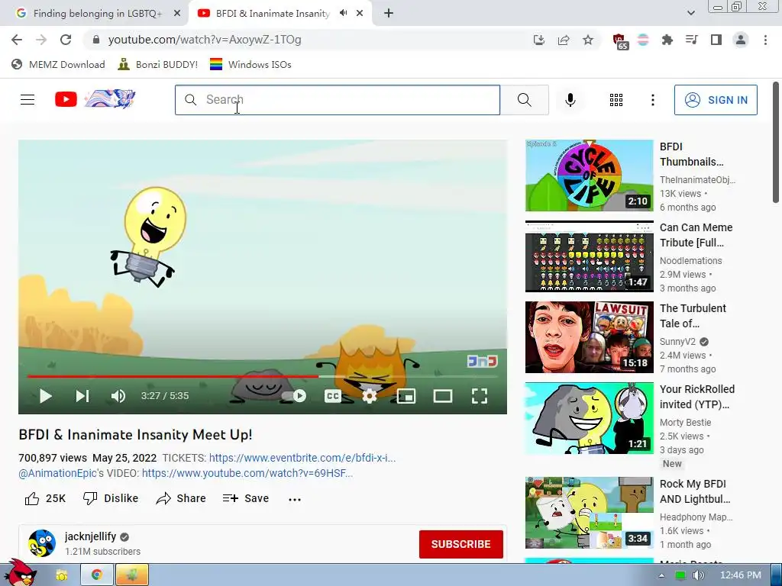Open the youtube.com/watch?v=69HSF link
Viewport: 782px width, 586px height.
(247, 473)
